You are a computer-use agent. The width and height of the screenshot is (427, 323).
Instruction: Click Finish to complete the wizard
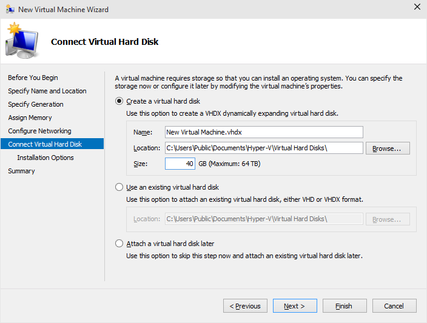345,306
